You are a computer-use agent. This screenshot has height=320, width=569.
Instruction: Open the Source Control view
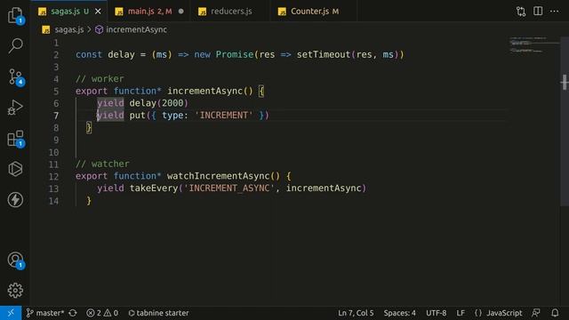15,77
